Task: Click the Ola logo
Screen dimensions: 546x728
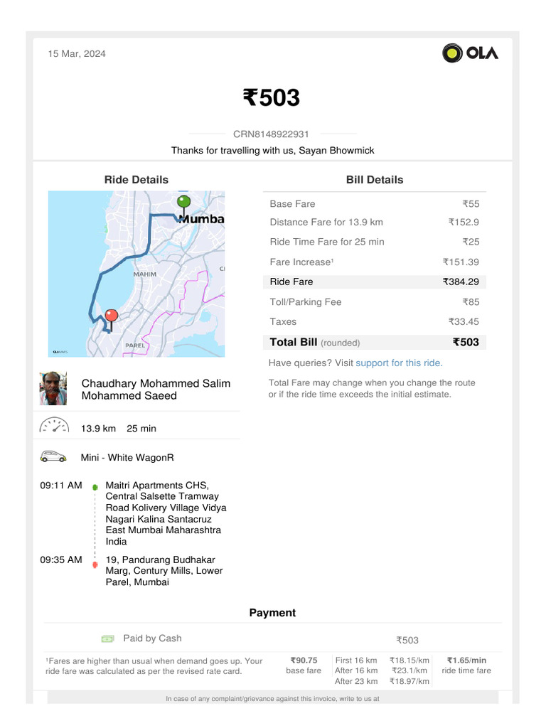Action: click(470, 53)
